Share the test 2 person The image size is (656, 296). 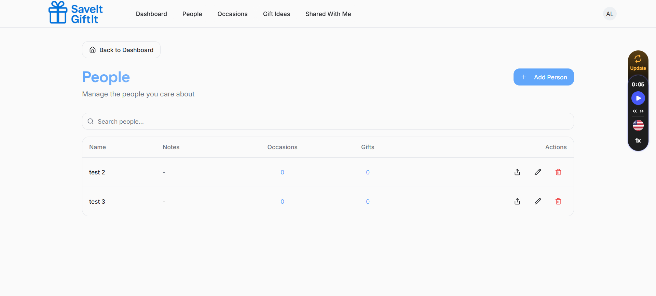pyautogui.click(x=517, y=172)
